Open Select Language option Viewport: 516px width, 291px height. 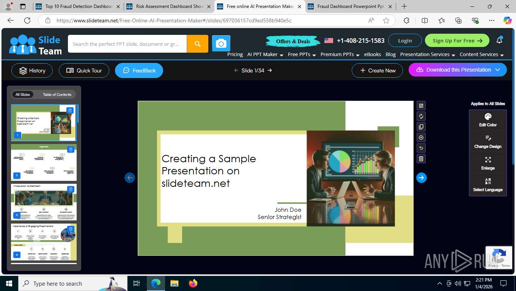coord(488,185)
